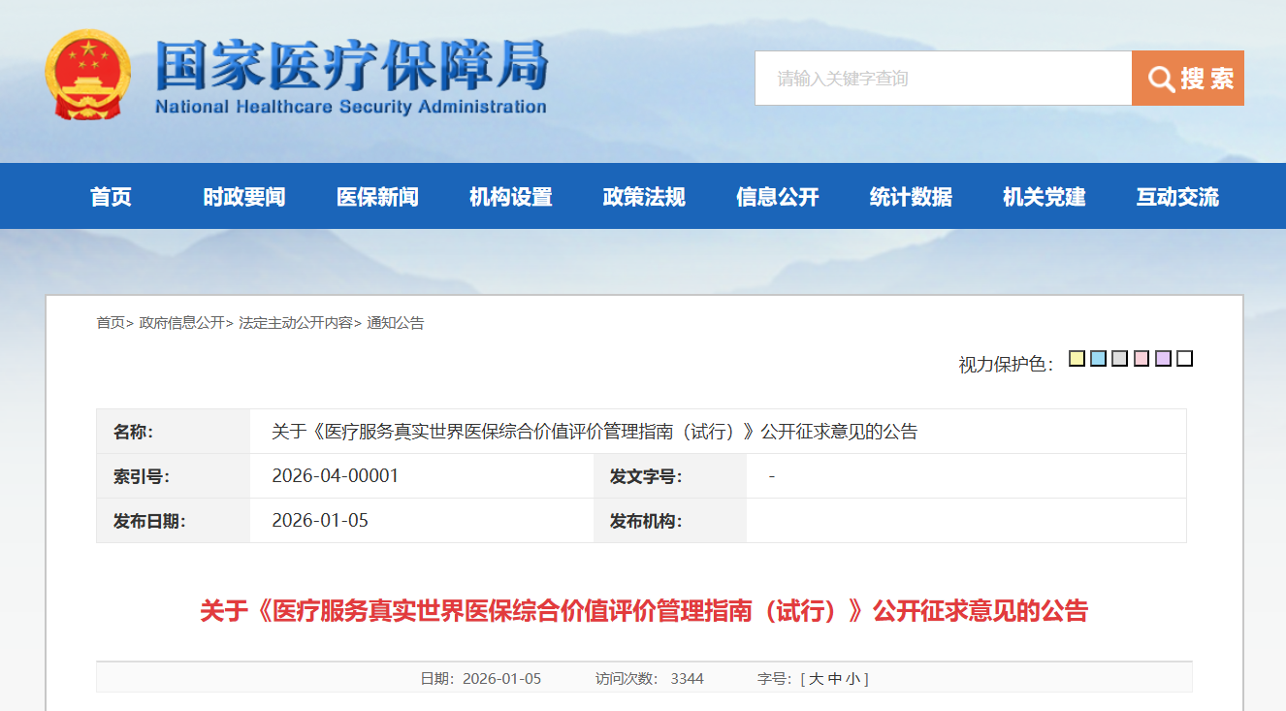The height and width of the screenshot is (711, 1286).
Task: Navigate to 互动交流 section
Action: pyautogui.click(x=1177, y=197)
